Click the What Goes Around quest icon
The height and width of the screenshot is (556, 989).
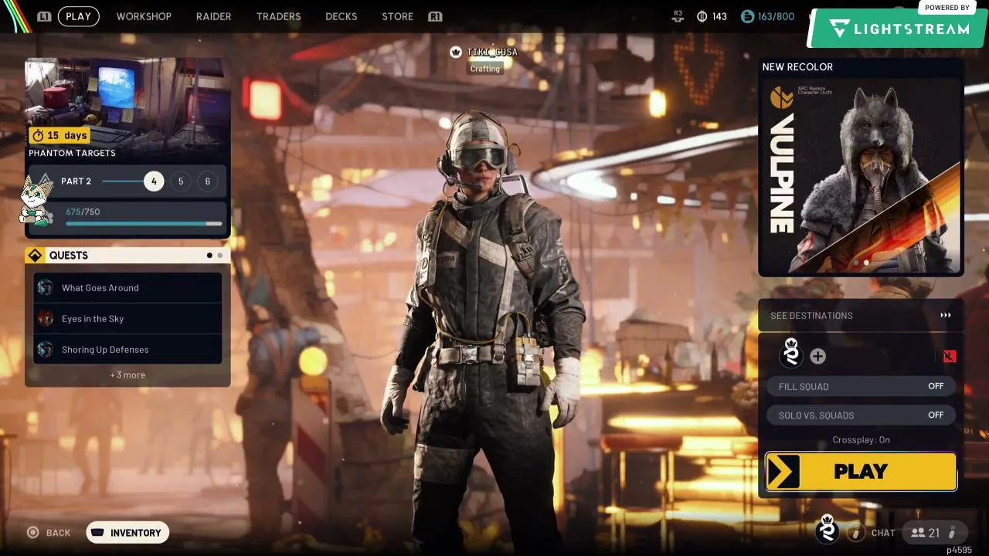pos(46,288)
